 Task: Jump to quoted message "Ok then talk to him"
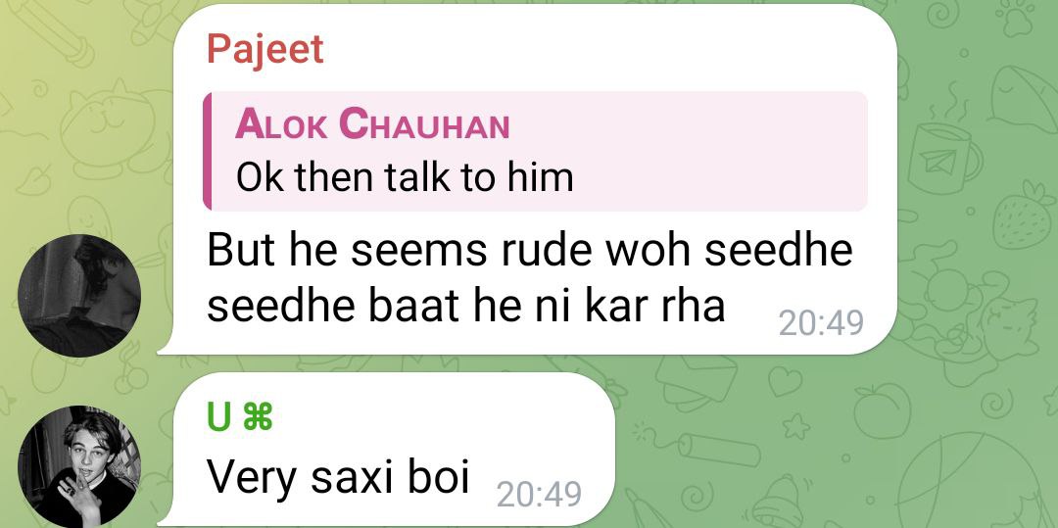pos(405,177)
